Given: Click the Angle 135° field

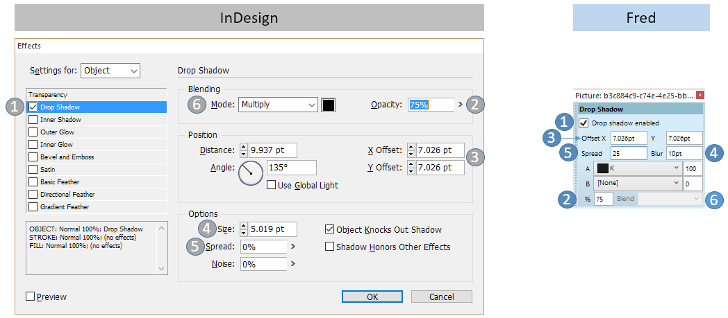Looking at the screenshot, I should (292, 168).
